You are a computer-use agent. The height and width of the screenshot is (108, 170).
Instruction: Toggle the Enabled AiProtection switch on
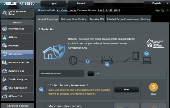coord(94,74)
